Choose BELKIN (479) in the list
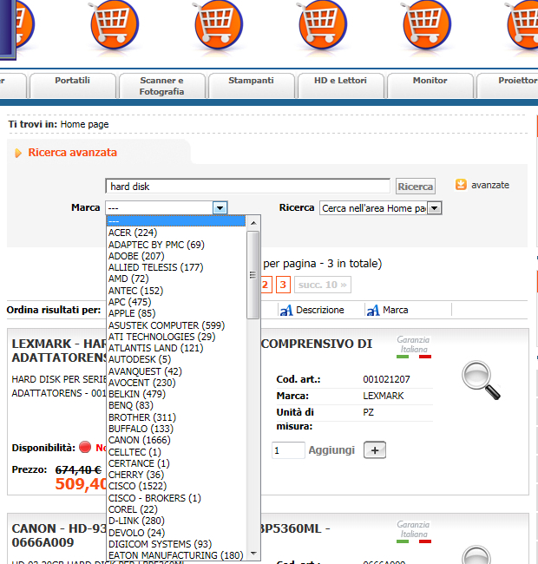This screenshot has width=538, height=564. [x=176, y=394]
